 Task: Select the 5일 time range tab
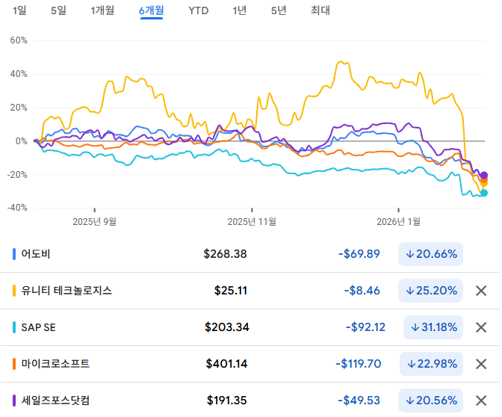pyautogui.click(x=58, y=10)
